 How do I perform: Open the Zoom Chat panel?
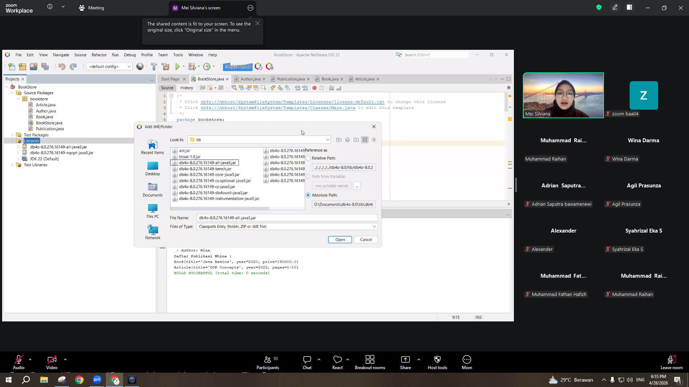pyautogui.click(x=307, y=363)
